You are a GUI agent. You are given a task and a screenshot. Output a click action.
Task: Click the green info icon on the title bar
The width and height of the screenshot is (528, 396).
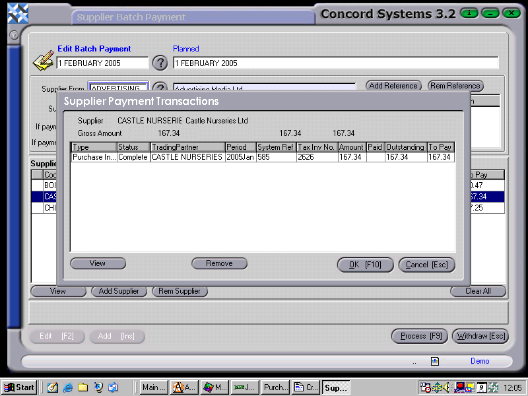click(469, 13)
